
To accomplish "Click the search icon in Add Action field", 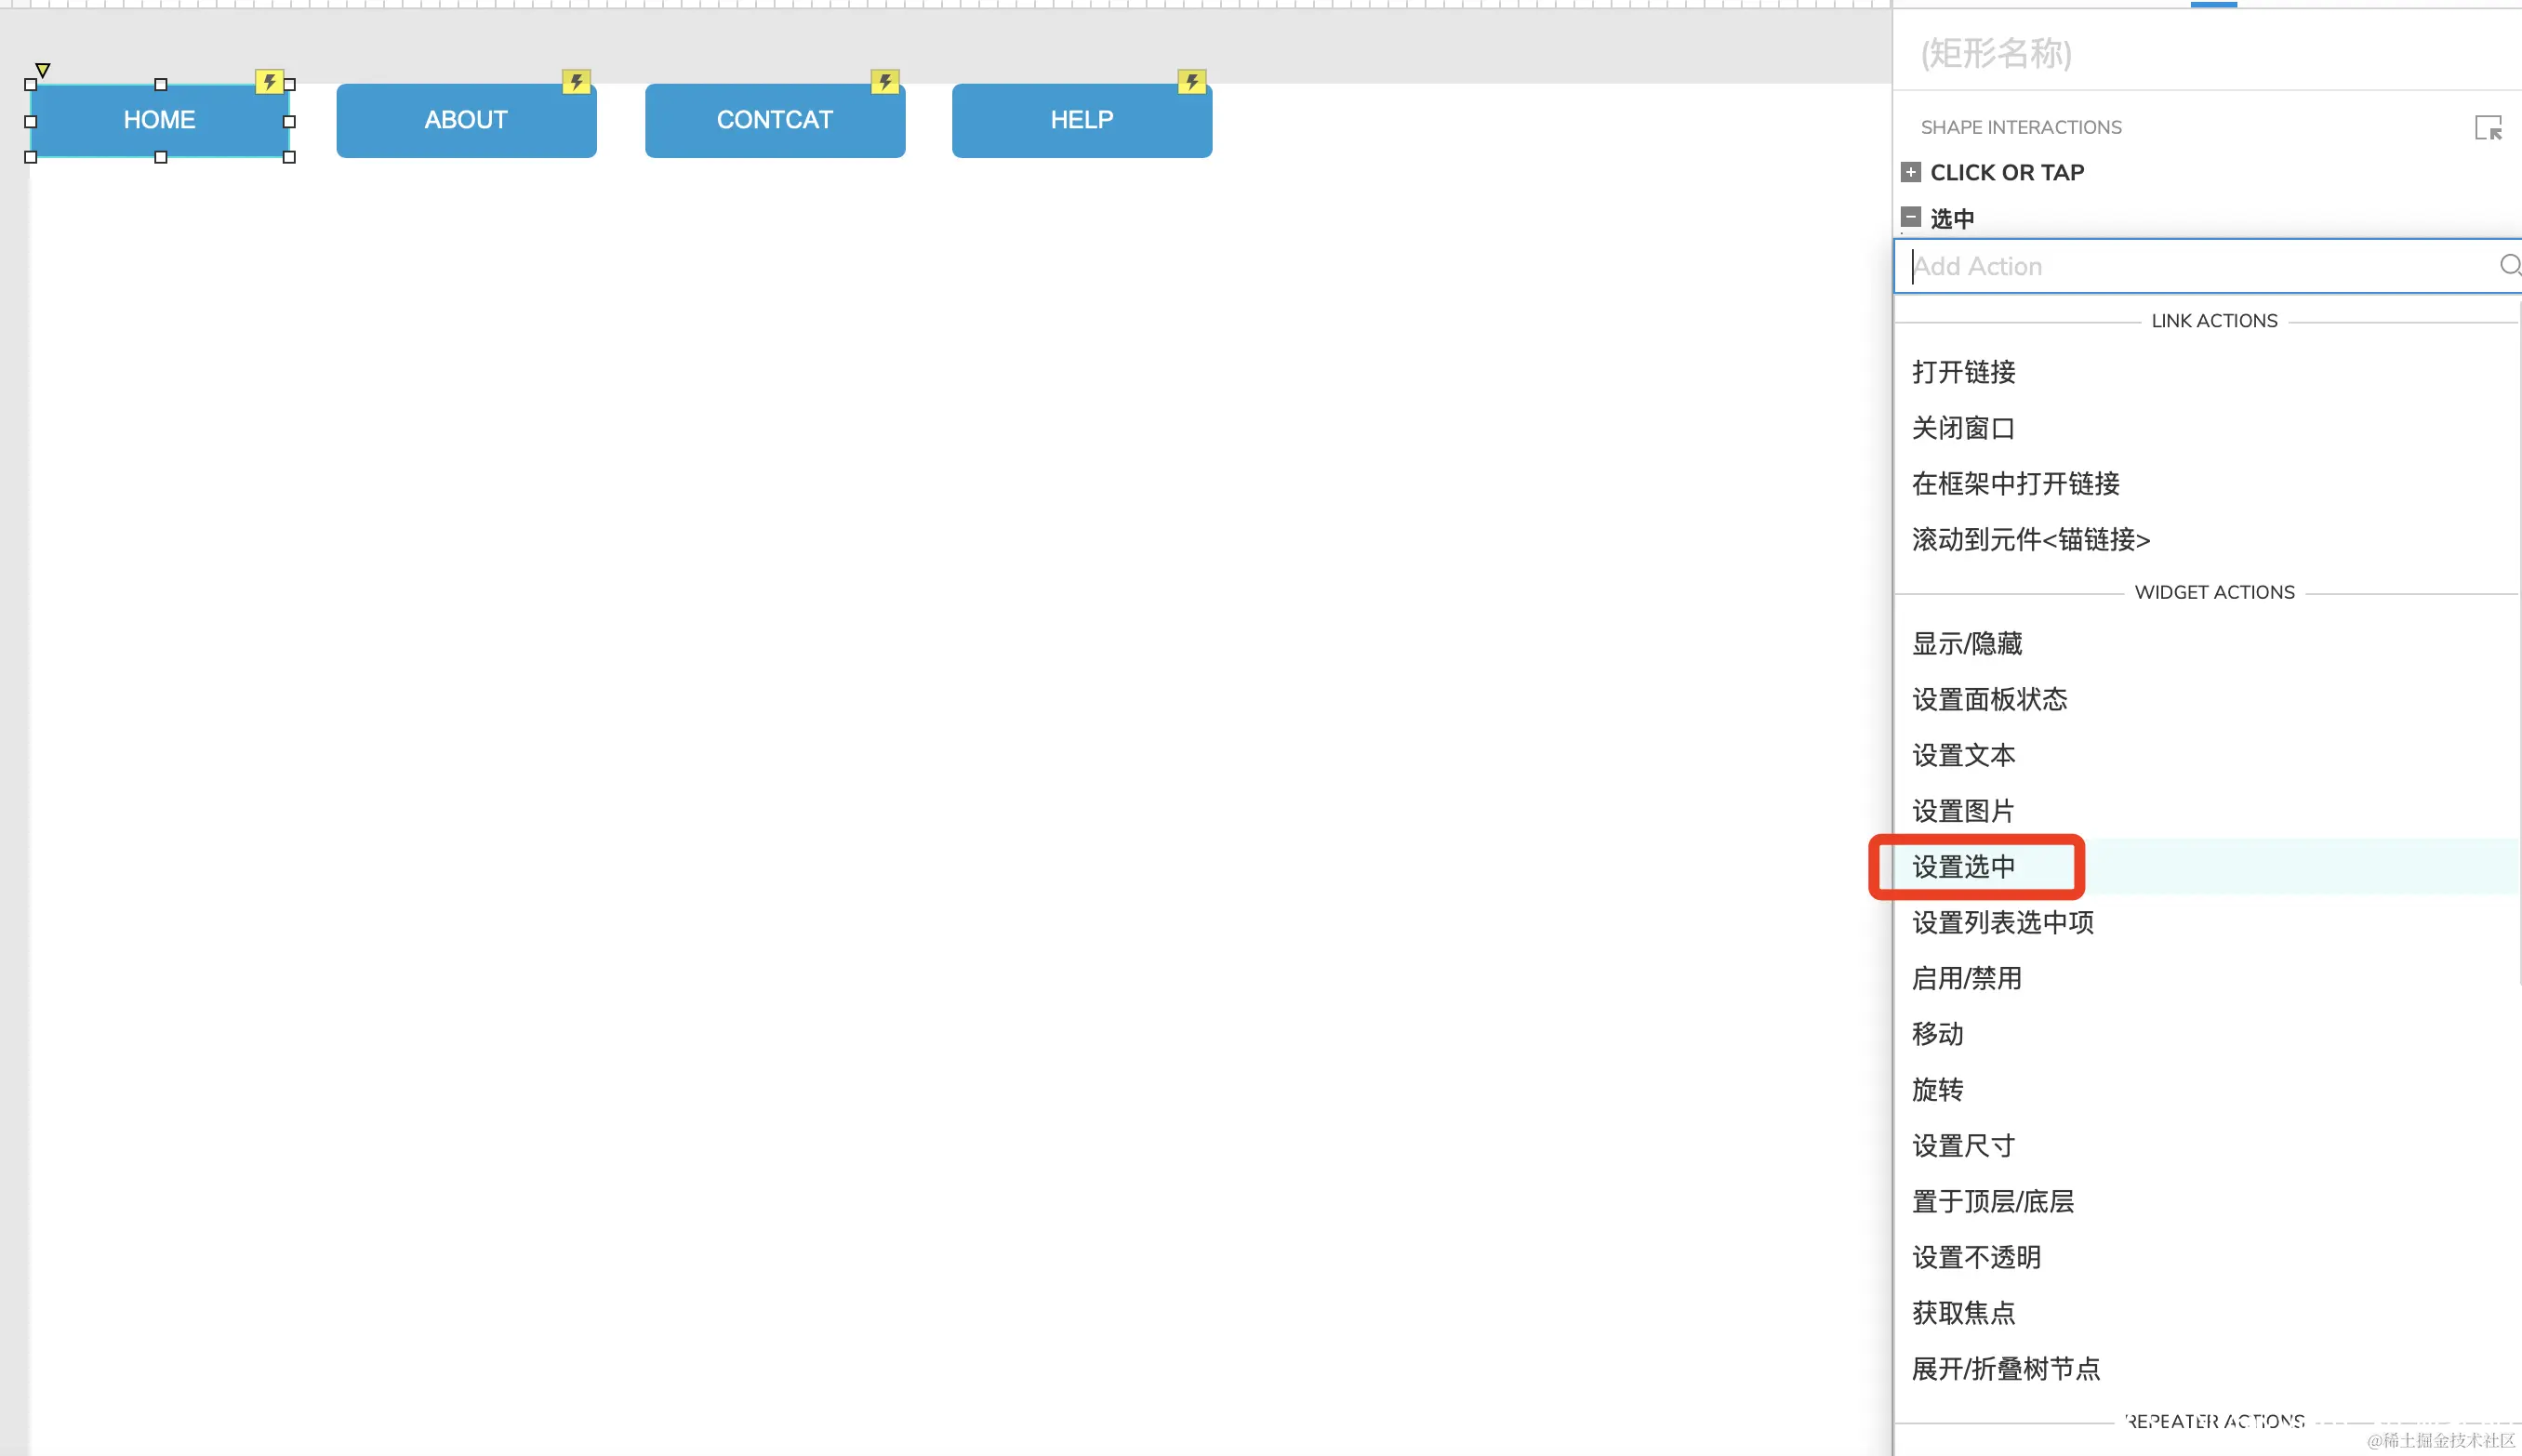I will tap(2509, 265).
